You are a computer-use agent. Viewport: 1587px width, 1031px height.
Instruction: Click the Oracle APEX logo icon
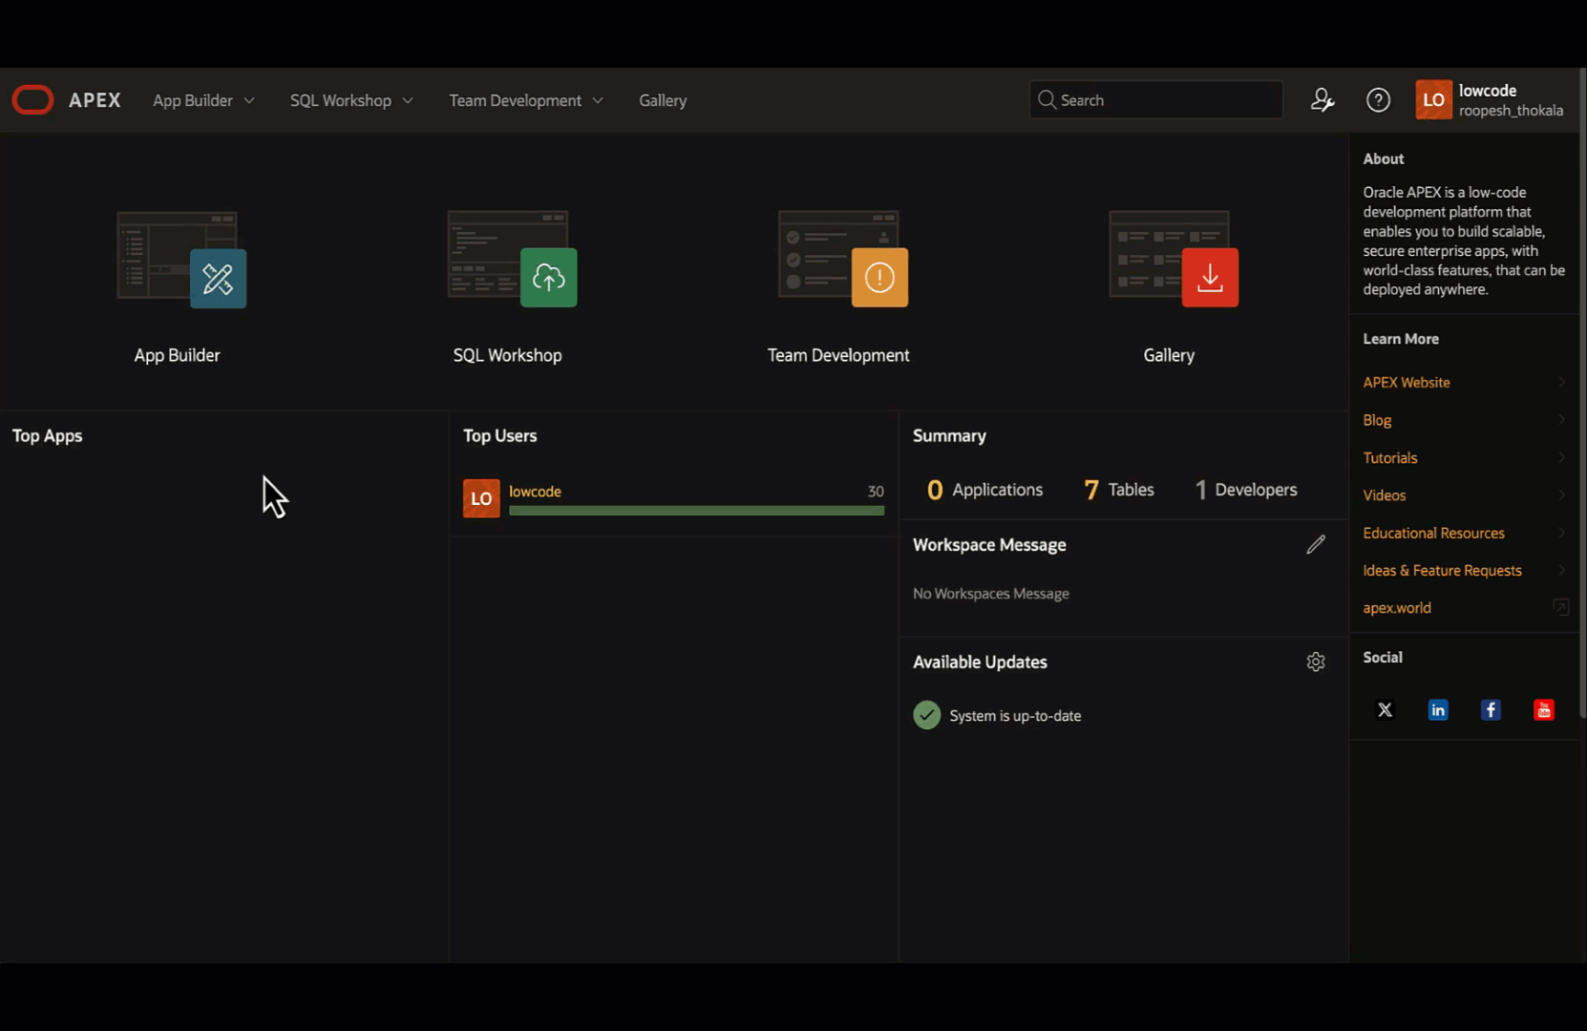[x=32, y=100]
